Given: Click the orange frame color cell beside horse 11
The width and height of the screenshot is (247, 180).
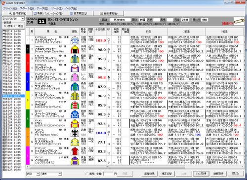Looking at the screenshot, I should coord(28,137).
